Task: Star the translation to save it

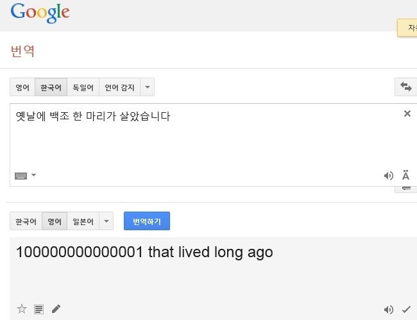Action: click(x=22, y=309)
